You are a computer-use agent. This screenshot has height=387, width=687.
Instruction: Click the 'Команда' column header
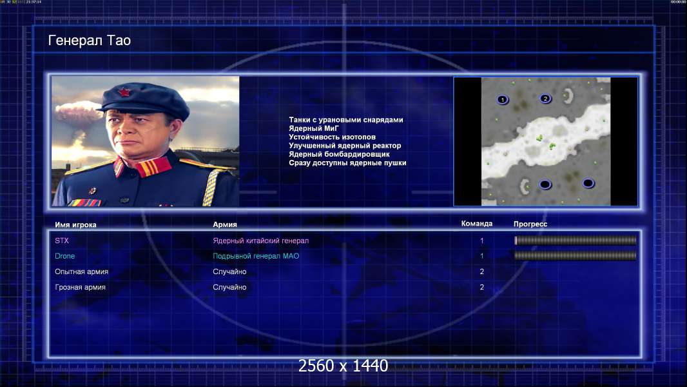(x=477, y=224)
